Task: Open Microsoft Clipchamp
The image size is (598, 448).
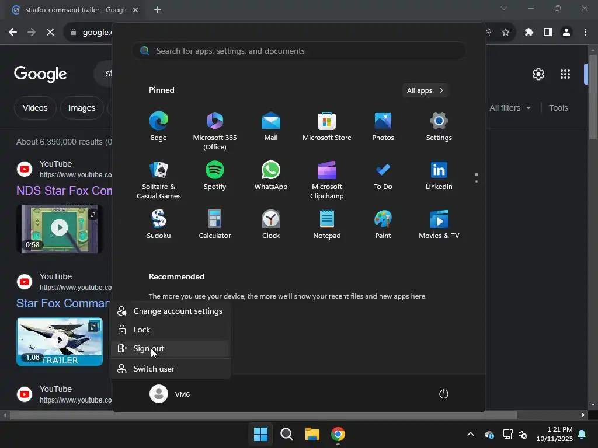Action: [327, 180]
